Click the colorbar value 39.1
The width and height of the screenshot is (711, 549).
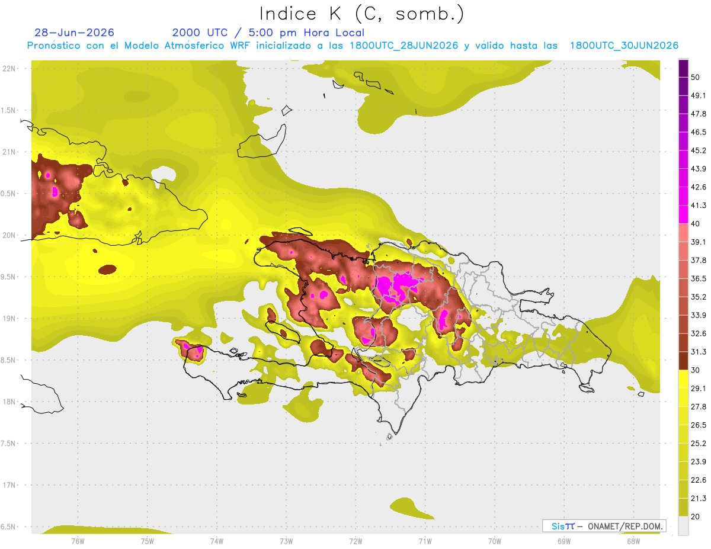[x=699, y=242]
